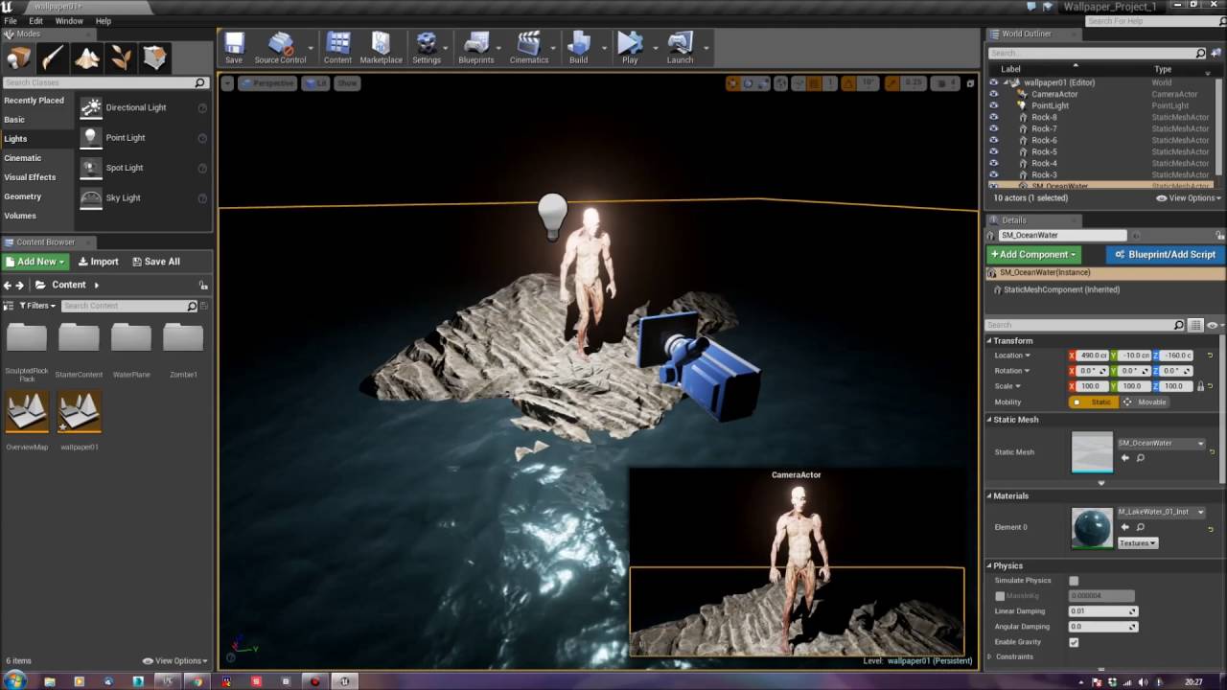Screen dimensions: 1227x690
Task: Browse to the Element 0 material with its magnifier icon
Action: [x=1140, y=527]
